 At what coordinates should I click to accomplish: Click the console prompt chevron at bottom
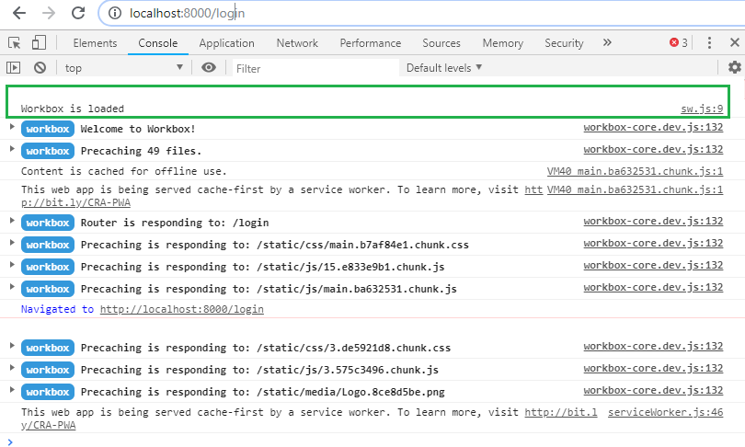[x=10, y=442]
